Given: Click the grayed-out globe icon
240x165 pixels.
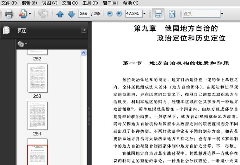Looking at the screenshot, I should tap(43, 14).
